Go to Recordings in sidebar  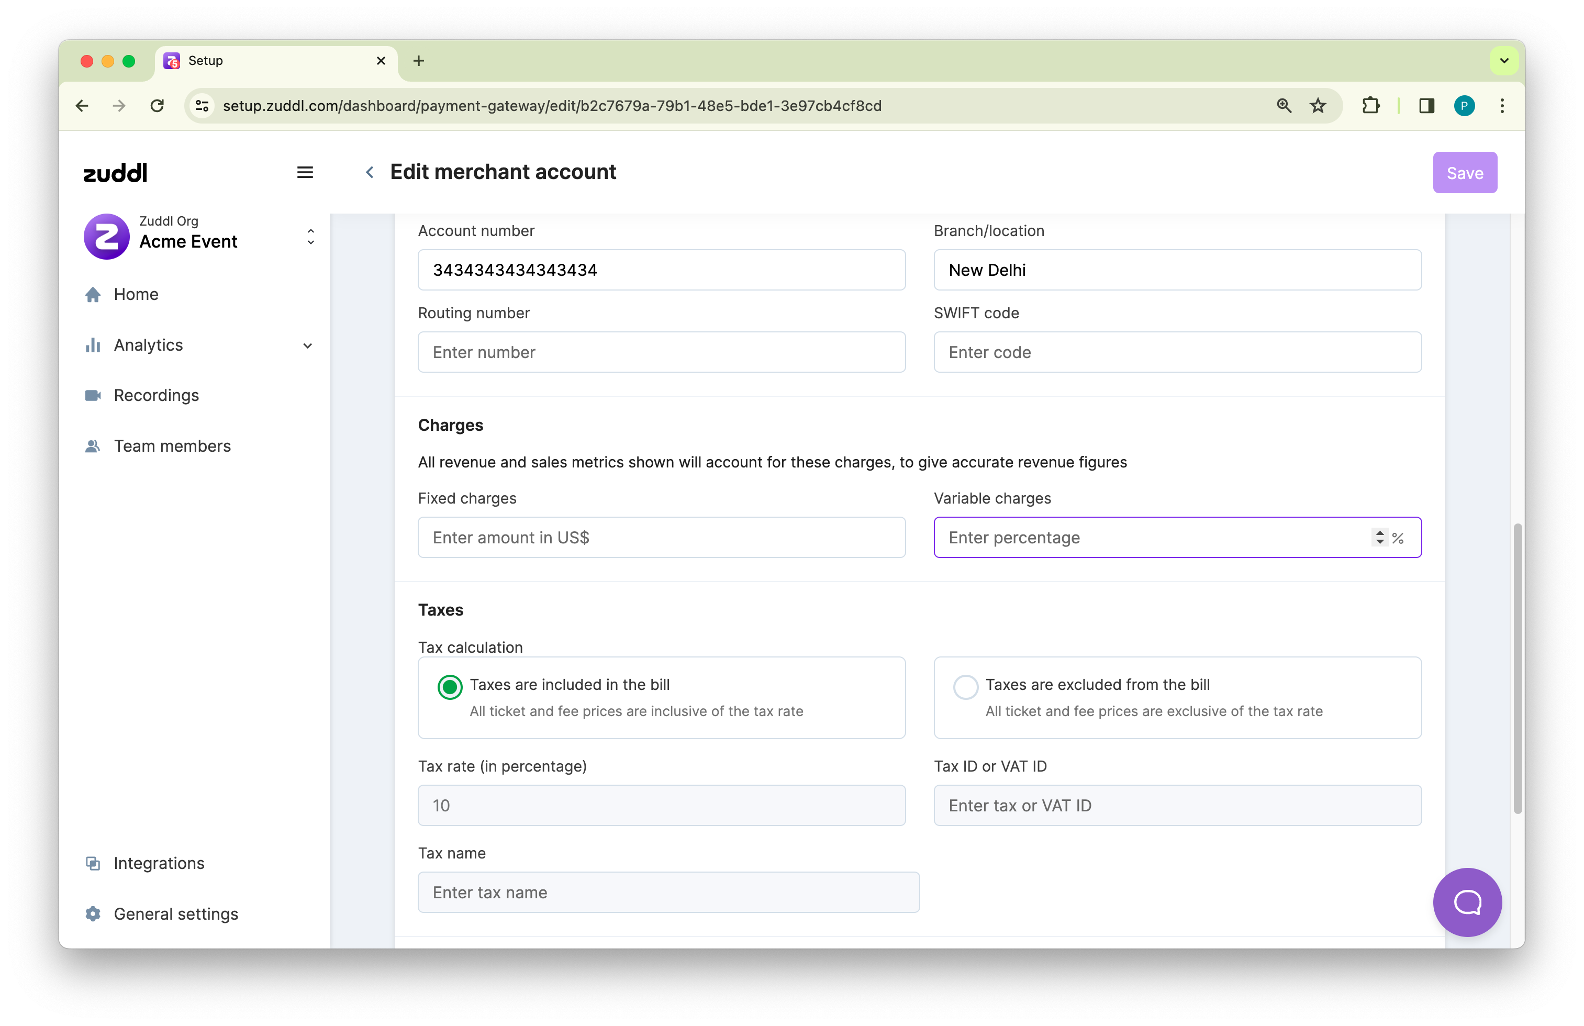coord(156,395)
